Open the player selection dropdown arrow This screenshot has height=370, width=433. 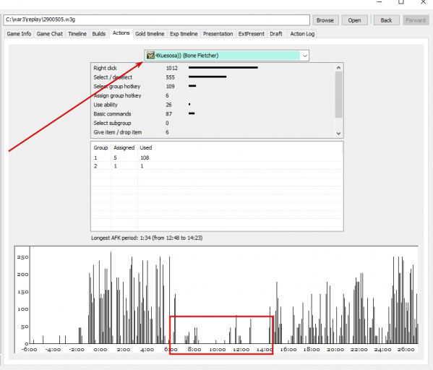click(304, 56)
